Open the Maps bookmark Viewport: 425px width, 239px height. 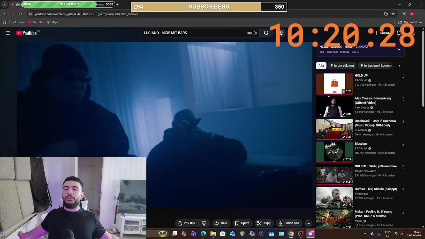[52, 22]
